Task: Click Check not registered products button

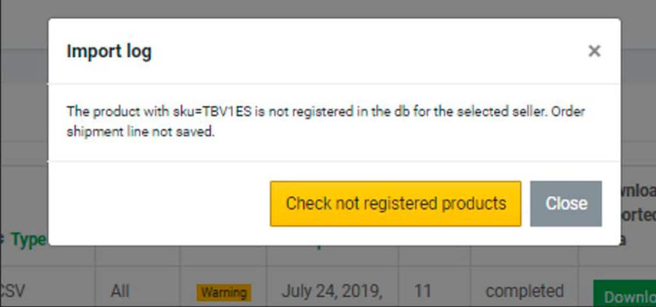Action: (396, 203)
